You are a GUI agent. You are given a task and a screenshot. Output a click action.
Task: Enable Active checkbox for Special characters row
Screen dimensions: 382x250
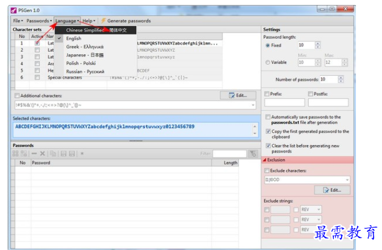pyautogui.click(x=37, y=77)
